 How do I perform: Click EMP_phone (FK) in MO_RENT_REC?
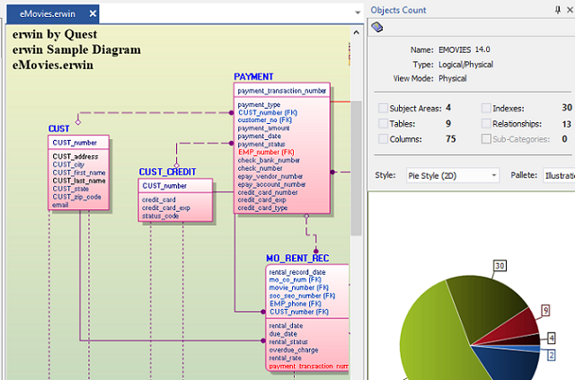[296, 304]
